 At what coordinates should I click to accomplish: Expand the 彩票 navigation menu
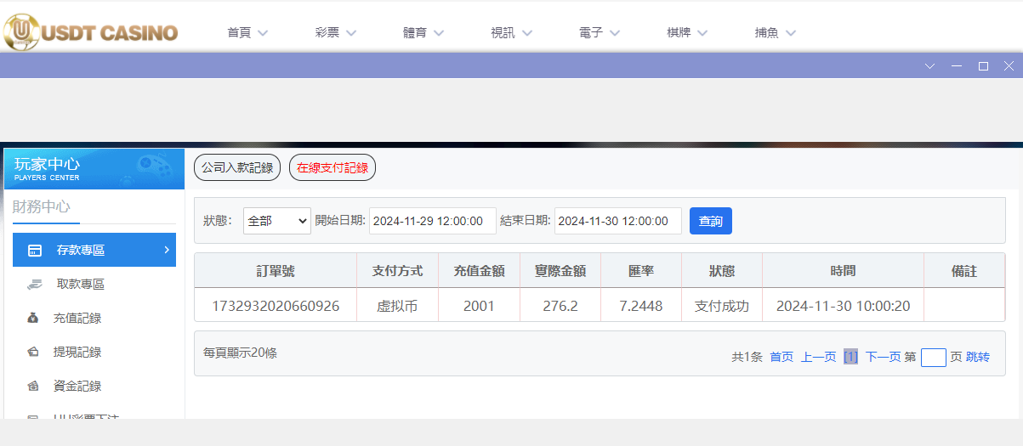click(x=335, y=33)
